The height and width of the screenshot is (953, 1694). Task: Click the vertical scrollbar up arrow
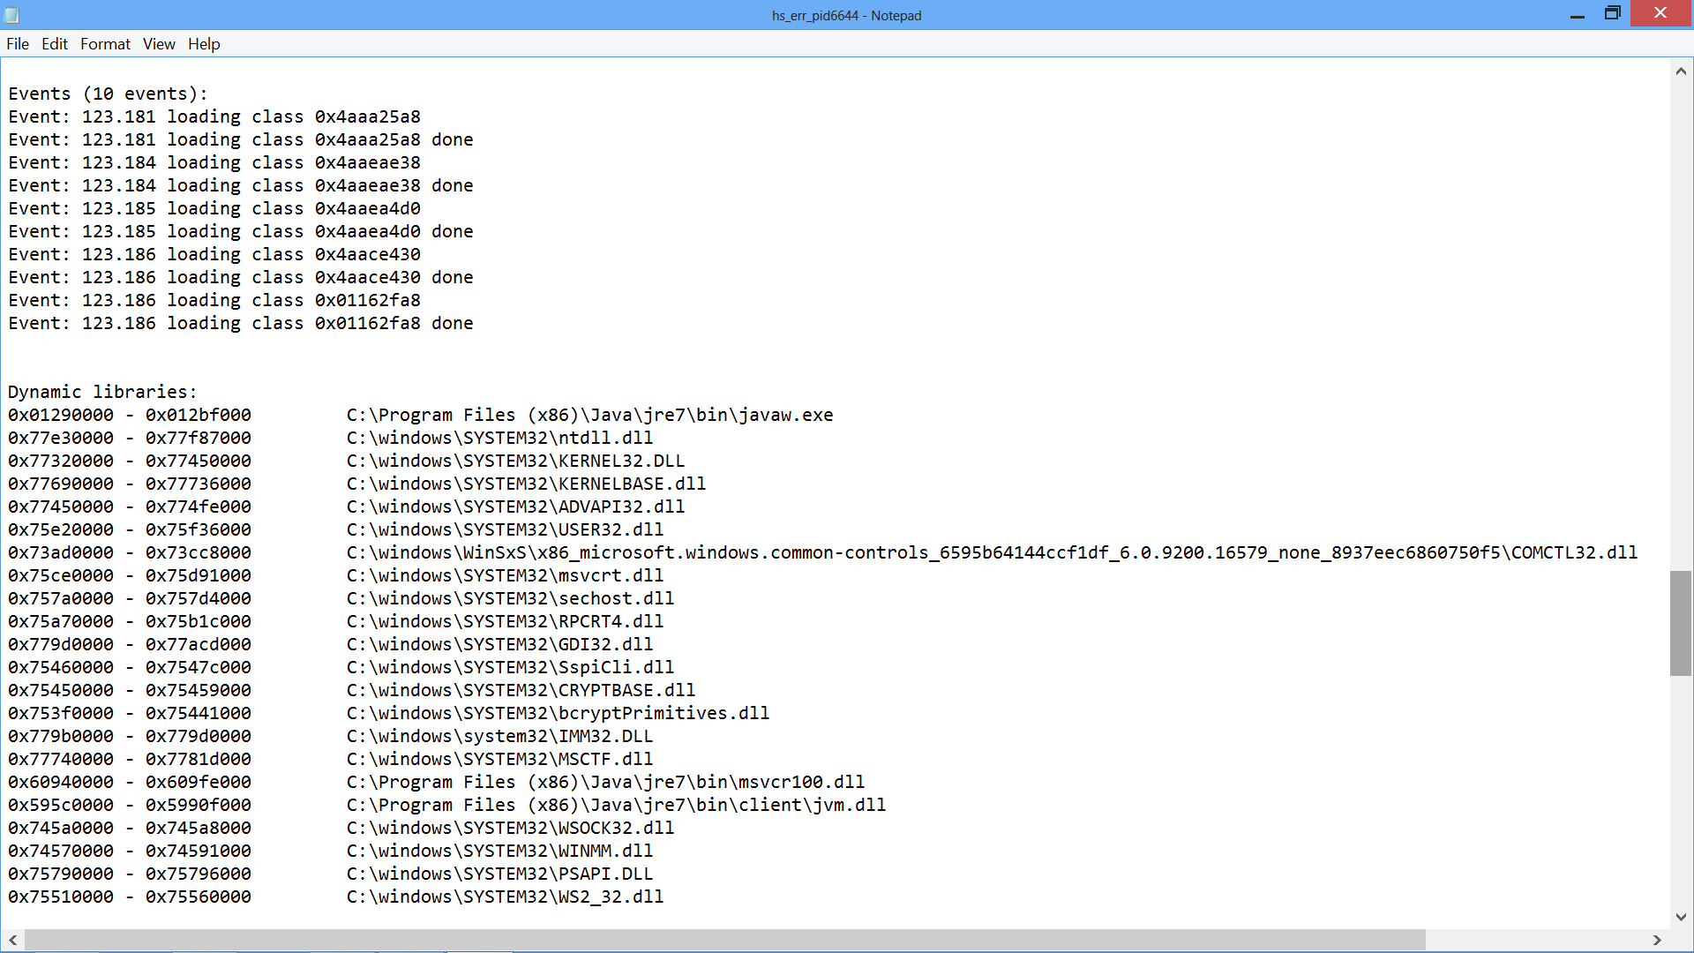click(x=1681, y=71)
